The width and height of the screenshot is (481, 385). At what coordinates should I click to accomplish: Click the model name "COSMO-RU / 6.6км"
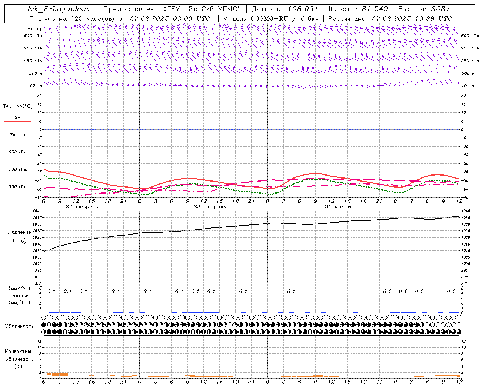(x=285, y=18)
